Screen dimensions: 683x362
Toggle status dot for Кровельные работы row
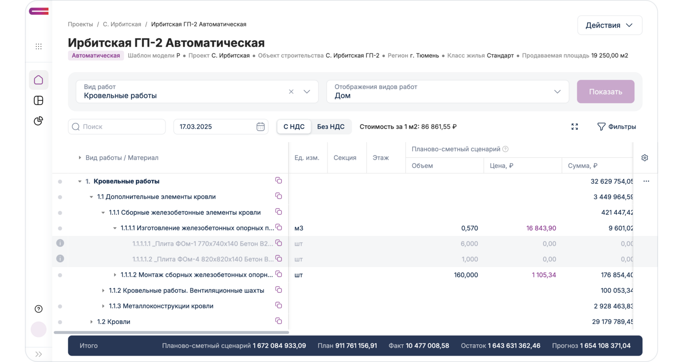[x=60, y=182]
